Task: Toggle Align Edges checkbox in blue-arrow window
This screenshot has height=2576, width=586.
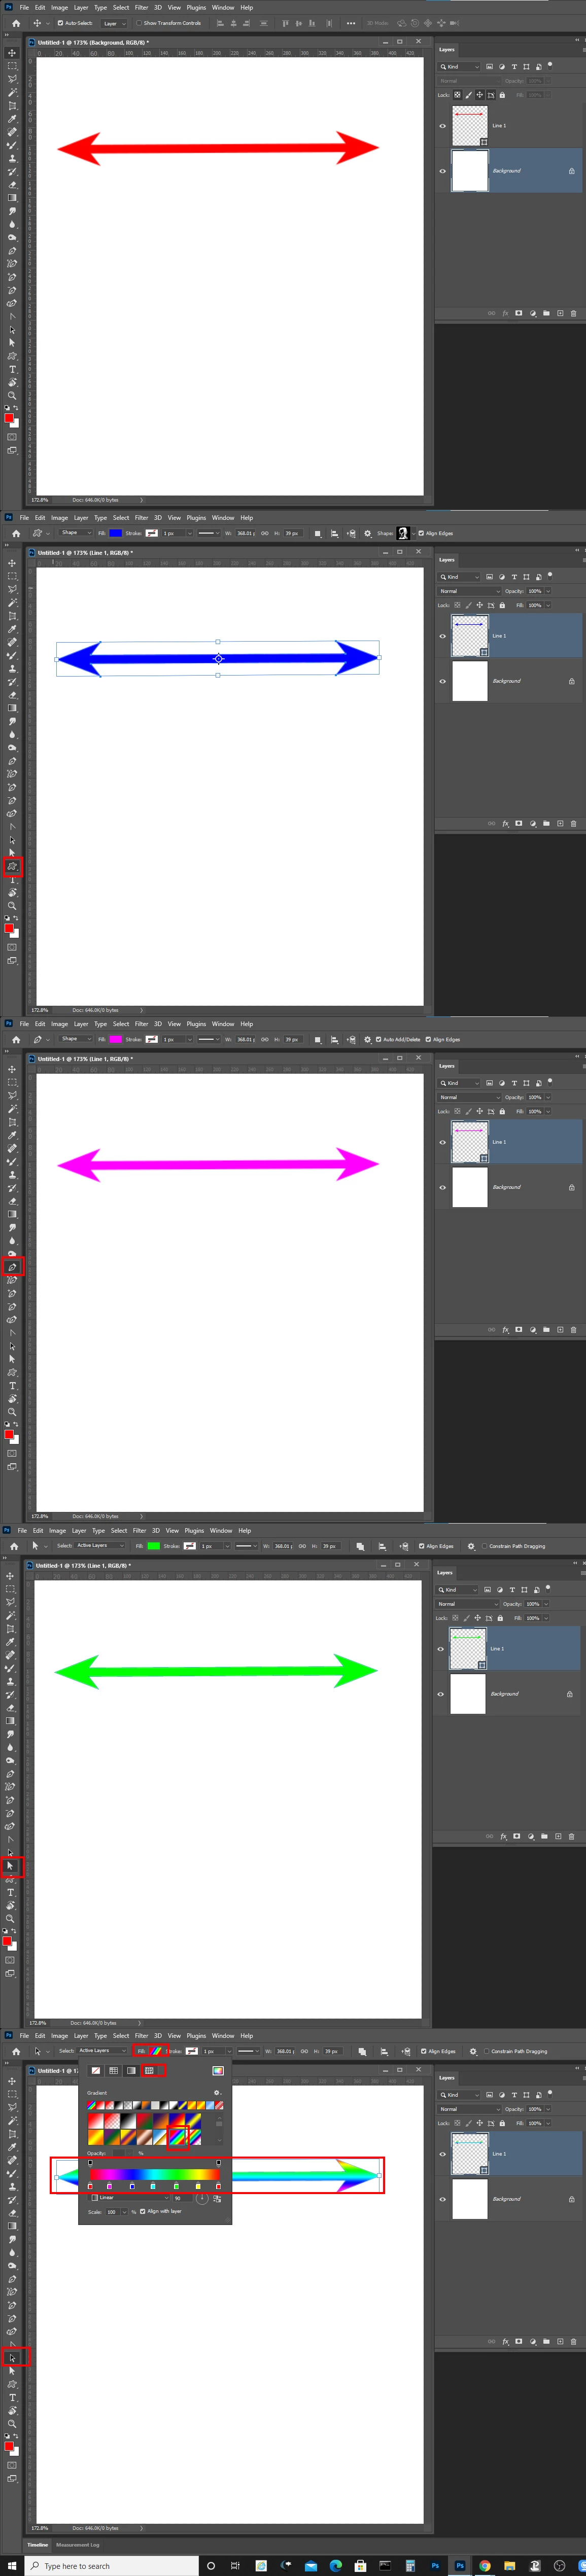Action: (421, 533)
